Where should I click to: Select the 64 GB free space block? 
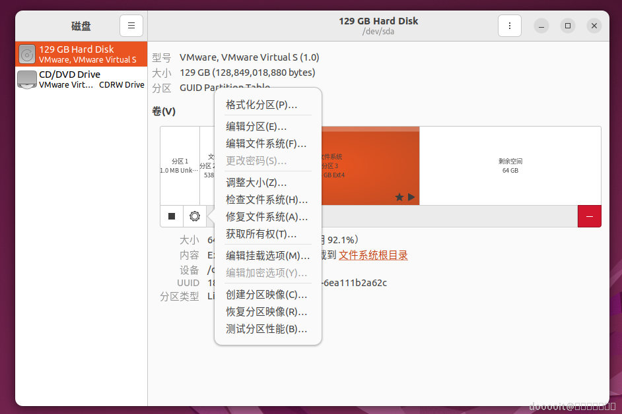pos(510,165)
